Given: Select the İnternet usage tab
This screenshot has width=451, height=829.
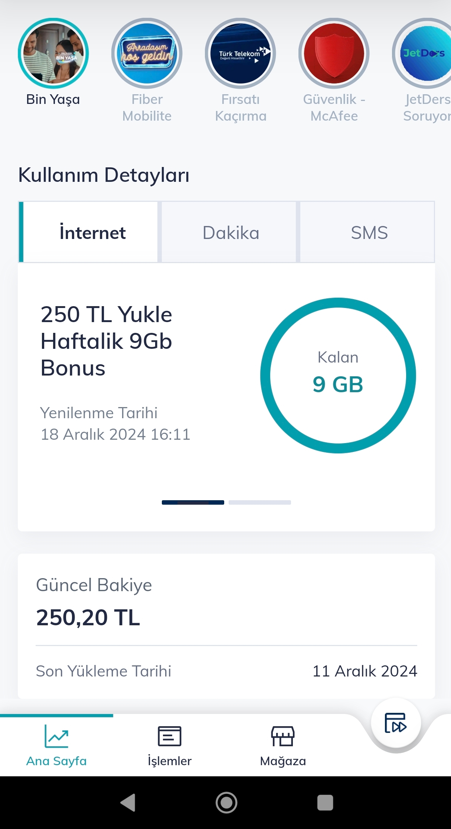Looking at the screenshot, I should (x=88, y=232).
